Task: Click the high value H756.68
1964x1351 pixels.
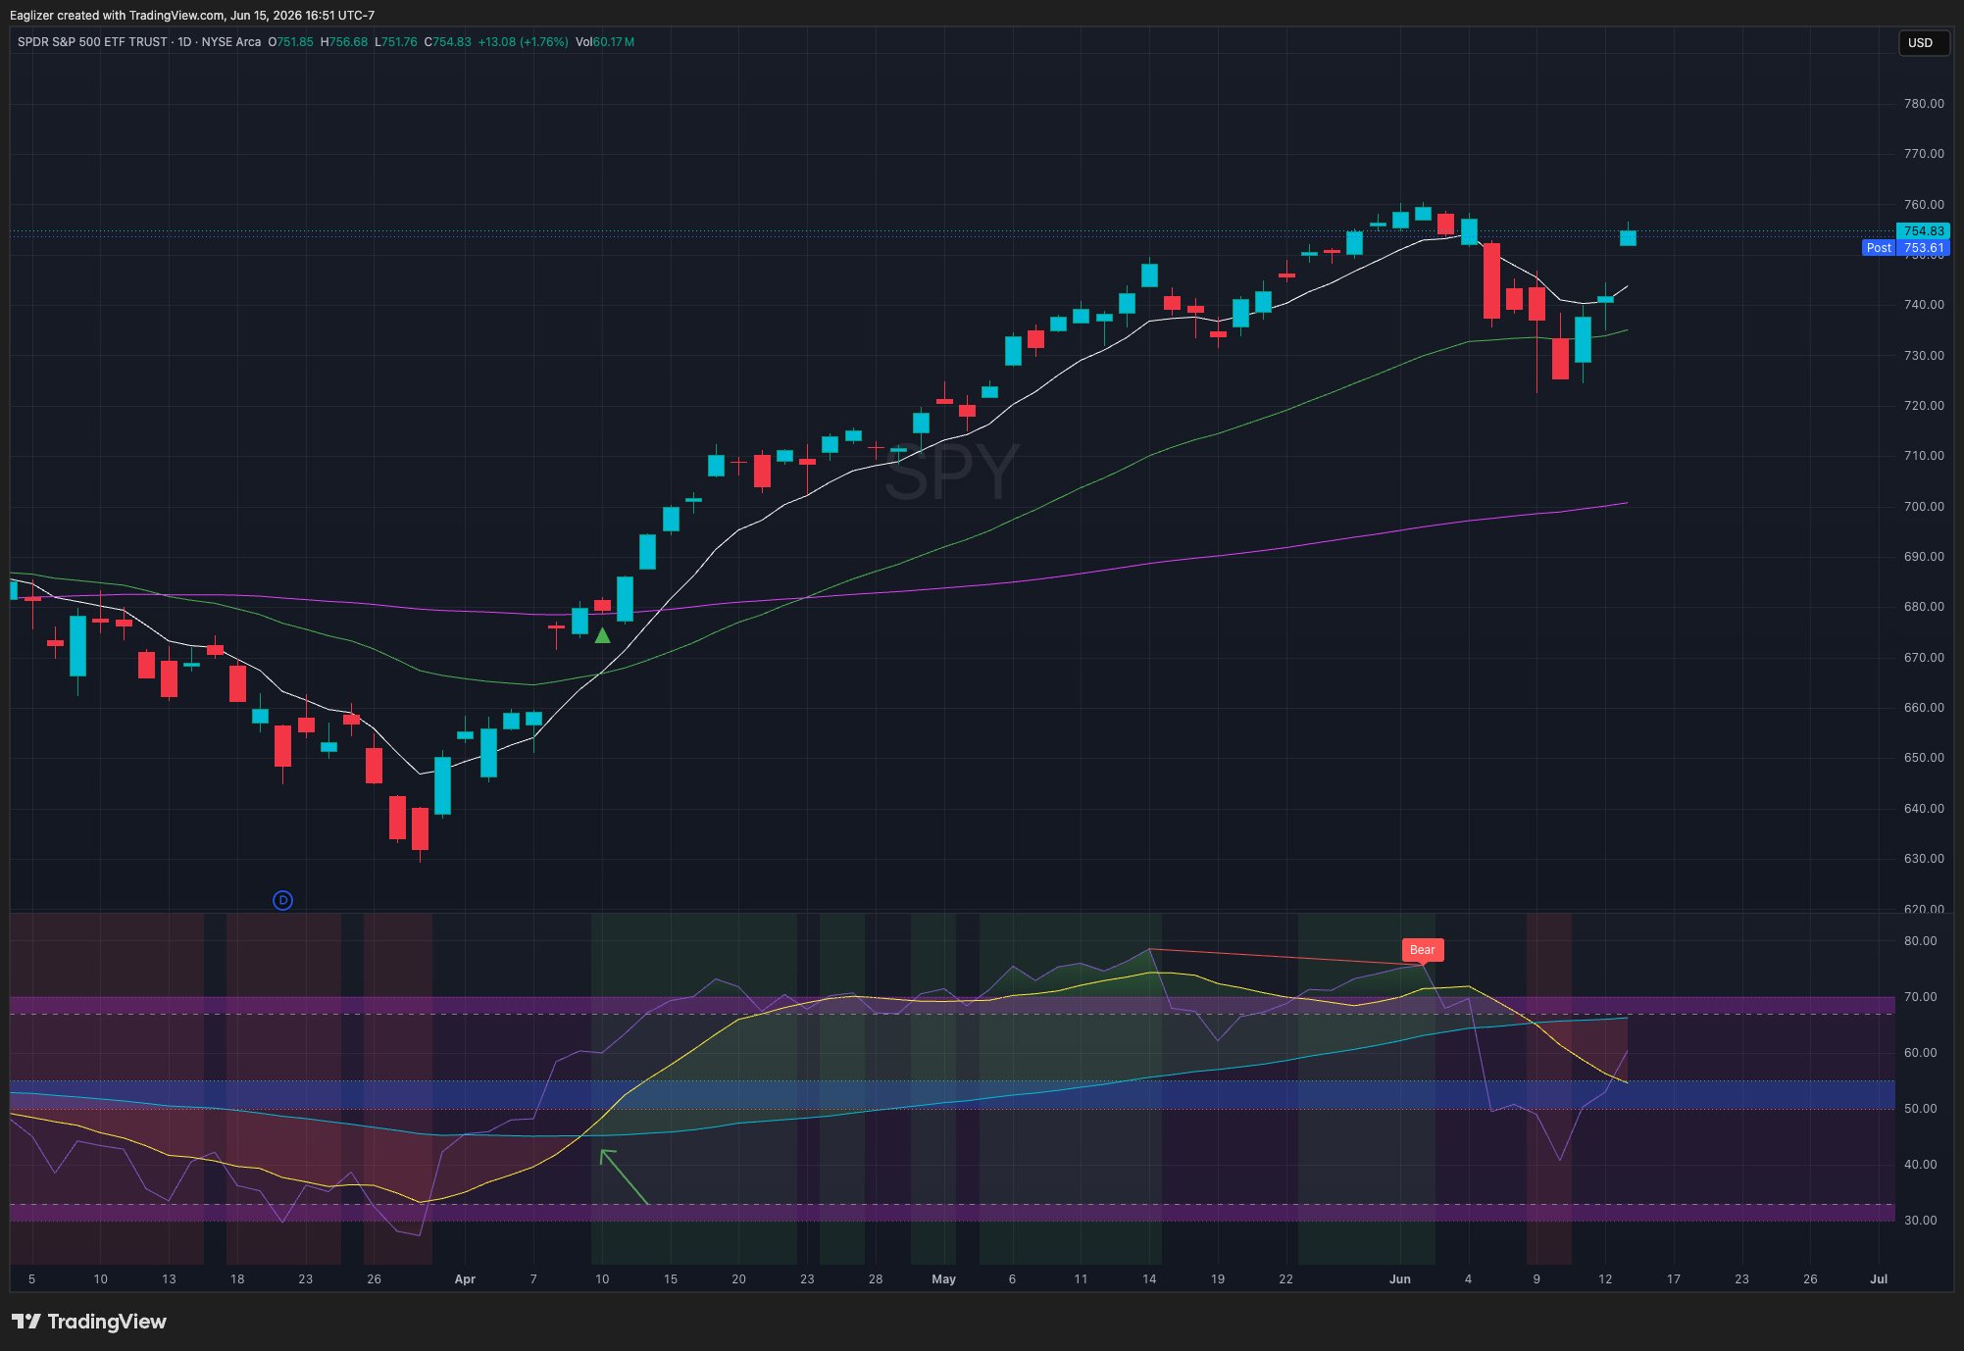Action: point(344,42)
